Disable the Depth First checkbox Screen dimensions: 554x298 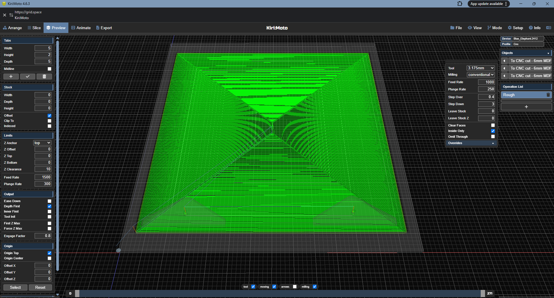coord(49,206)
